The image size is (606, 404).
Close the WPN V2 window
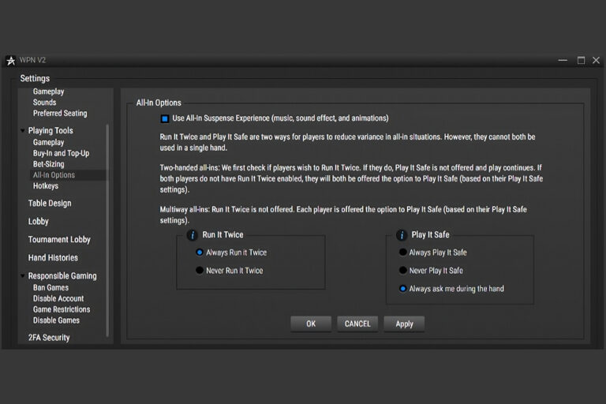[596, 60]
